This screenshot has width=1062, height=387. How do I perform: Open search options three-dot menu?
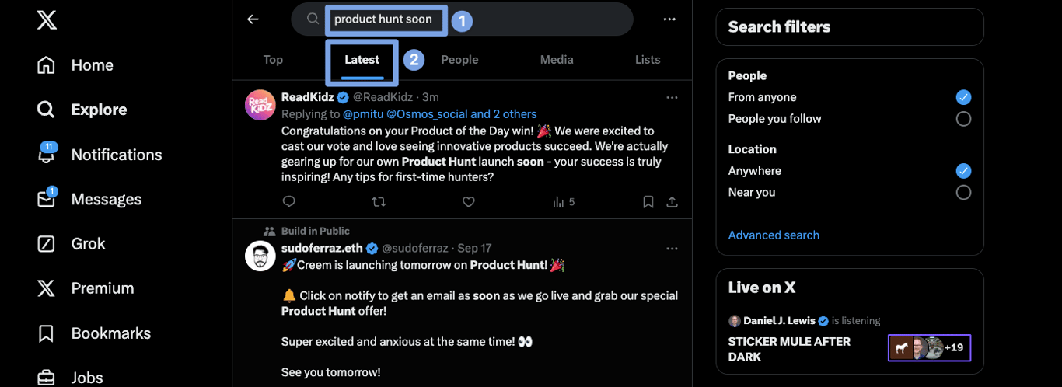click(x=669, y=19)
